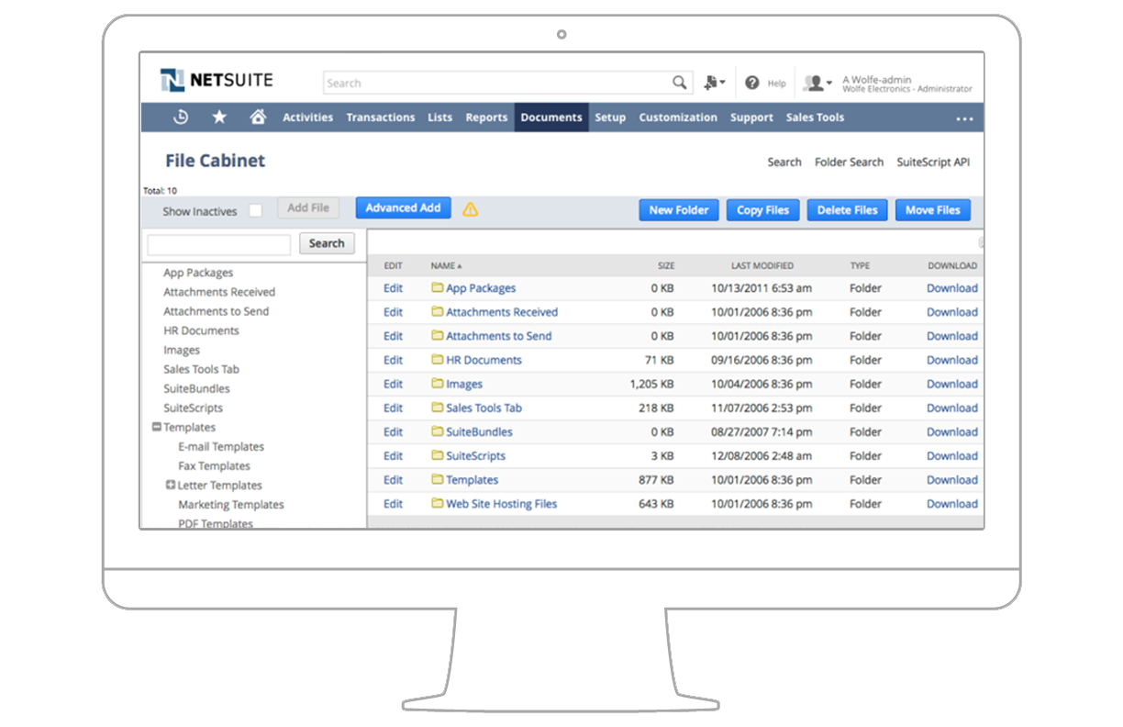The height and width of the screenshot is (727, 1123).
Task: Click the NetSuite logo
Action: 217,81
